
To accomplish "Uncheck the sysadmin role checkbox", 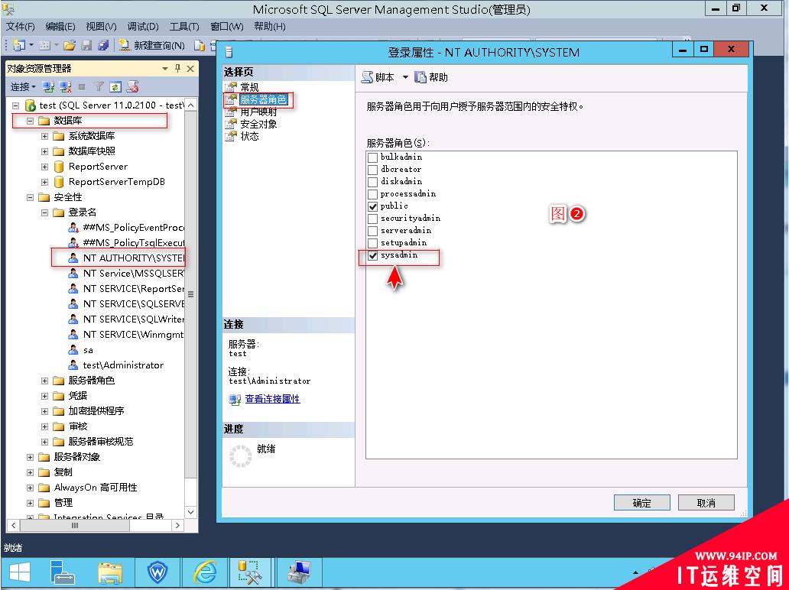I will (x=373, y=255).
